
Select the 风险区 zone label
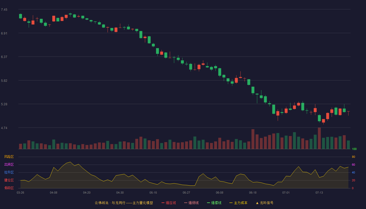coord(9,157)
